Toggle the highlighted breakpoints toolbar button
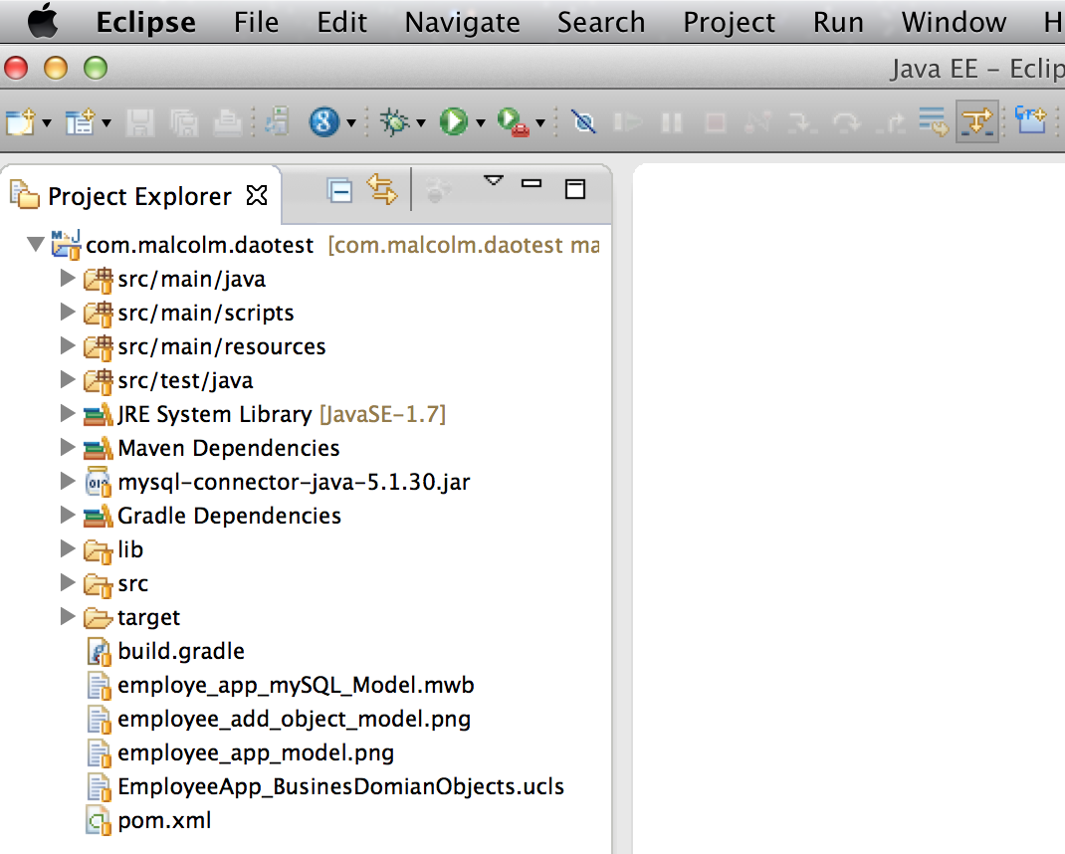This screenshot has height=854, width=1065. click(976, 121)
